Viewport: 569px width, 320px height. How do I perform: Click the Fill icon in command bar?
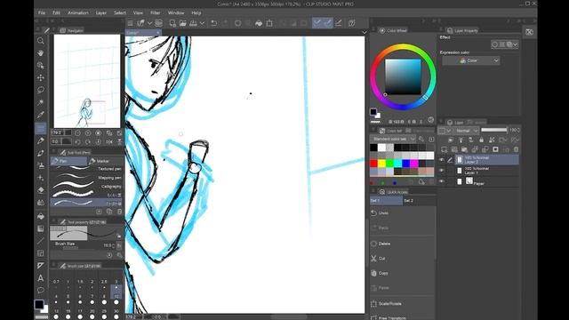[x=259, y=23]
